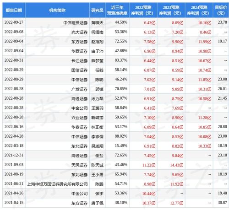Click target price 26.01
Viewport: 229px width, 210px height.
(222, 89)
